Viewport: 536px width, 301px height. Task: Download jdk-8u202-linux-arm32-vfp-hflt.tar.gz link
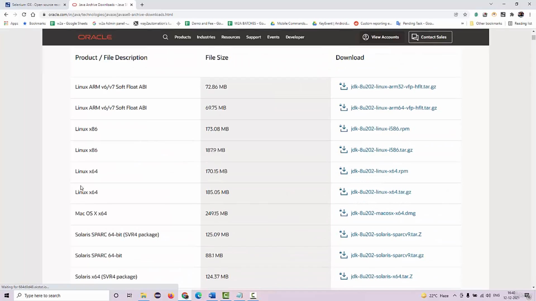click(x=393, y=87)
